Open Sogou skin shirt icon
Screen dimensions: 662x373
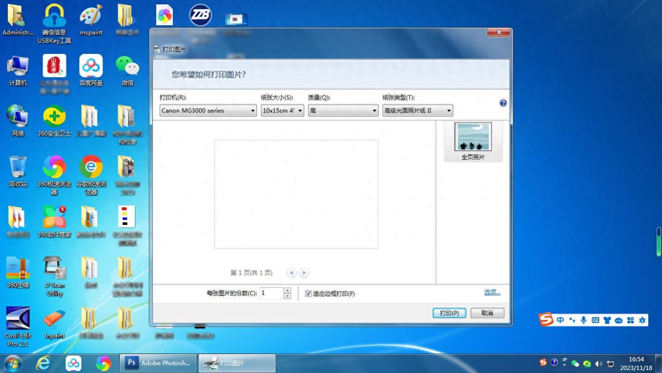pos(607,320)
